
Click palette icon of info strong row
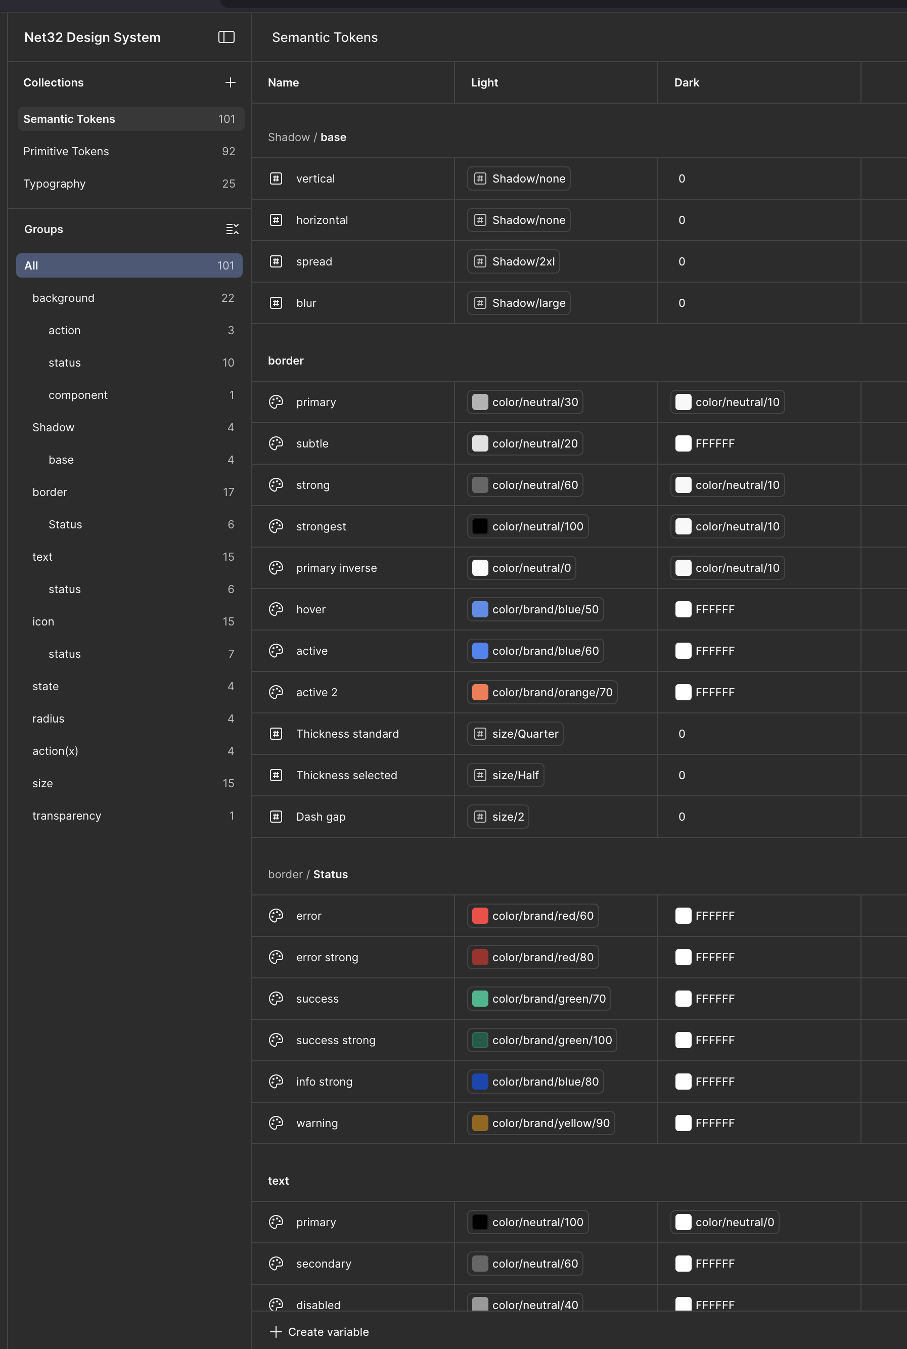click(x=276, y=1081)
